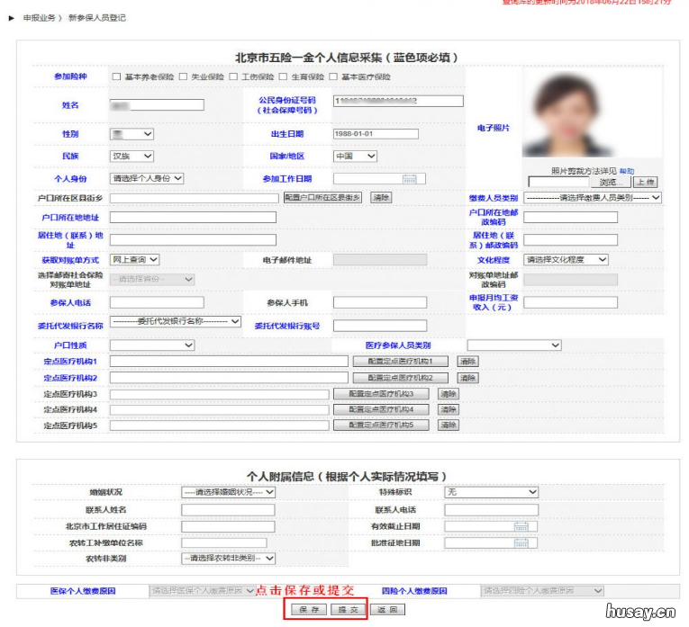The image size is (689, 627).
Task: Check the 基本养老保险 checkbox
Action: pos(116,76)
